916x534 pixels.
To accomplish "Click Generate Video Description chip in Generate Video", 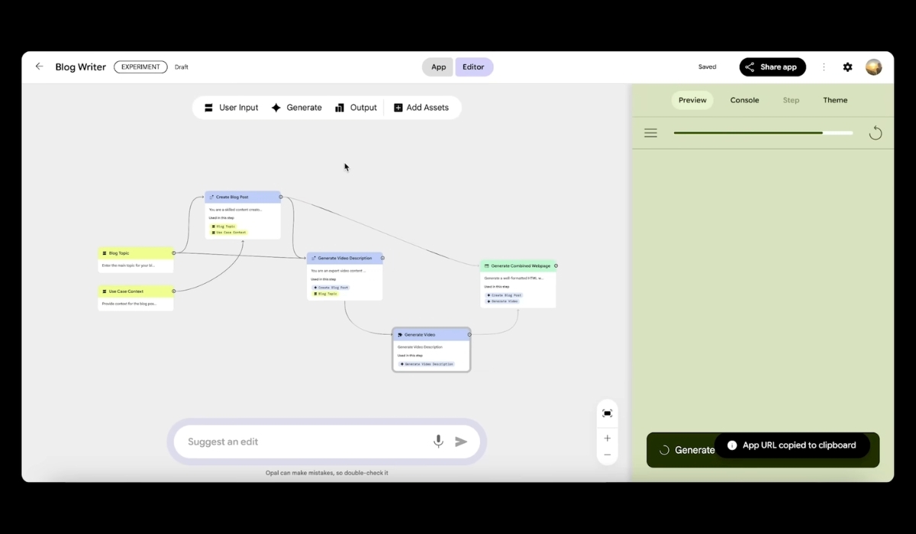I will point(427,364).
